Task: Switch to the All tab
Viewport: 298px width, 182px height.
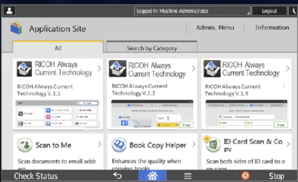Action: [58, 47]
